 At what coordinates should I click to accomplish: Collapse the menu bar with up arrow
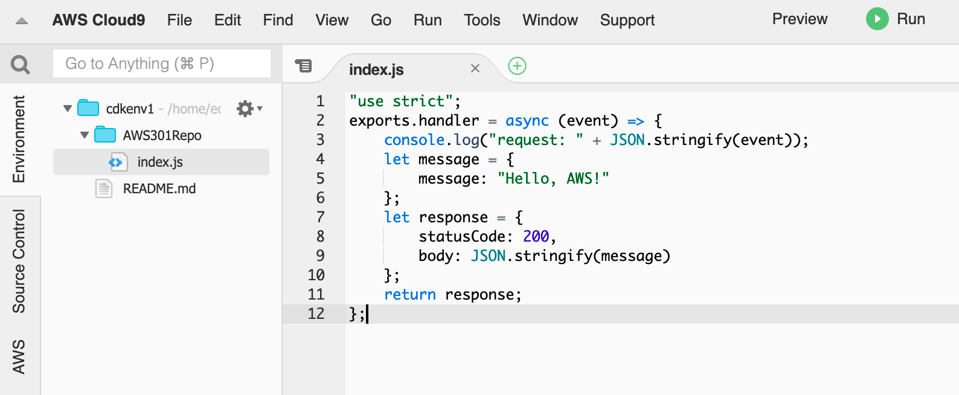coord(22,21)
